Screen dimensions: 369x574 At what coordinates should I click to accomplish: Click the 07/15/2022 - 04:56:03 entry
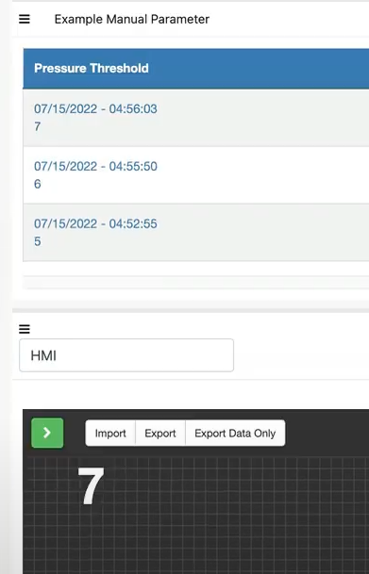point(95,108)
